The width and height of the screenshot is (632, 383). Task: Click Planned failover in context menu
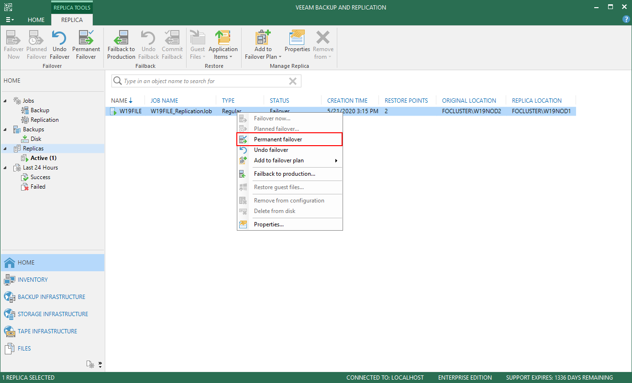pyautogui.click(x=290, y=129)
